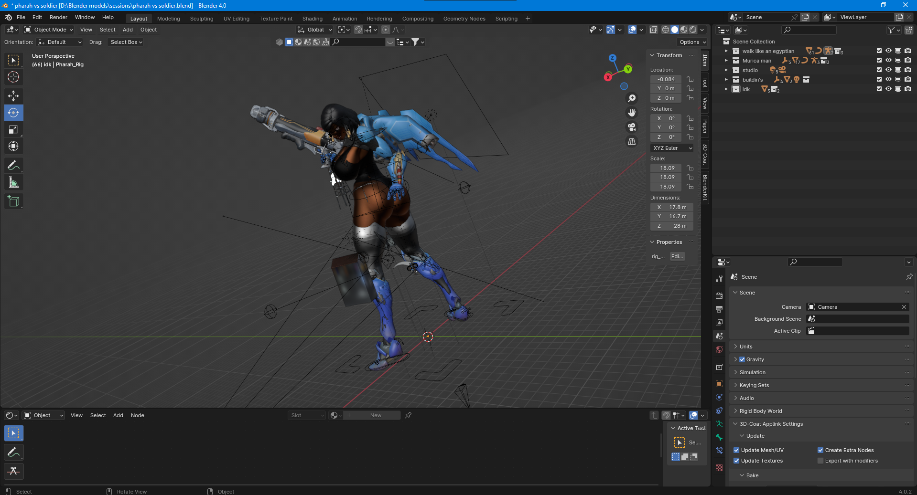This screenshot has width=917, height=495.
Task: Open the Render properties tab icon
Action: [719, 296]
